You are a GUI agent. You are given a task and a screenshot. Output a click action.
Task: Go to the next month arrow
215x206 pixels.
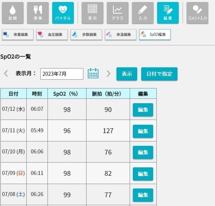pos(108,74)
